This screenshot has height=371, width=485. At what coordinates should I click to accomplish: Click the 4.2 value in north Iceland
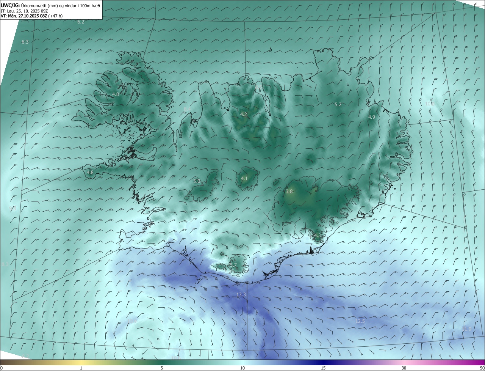coord(244,114)
